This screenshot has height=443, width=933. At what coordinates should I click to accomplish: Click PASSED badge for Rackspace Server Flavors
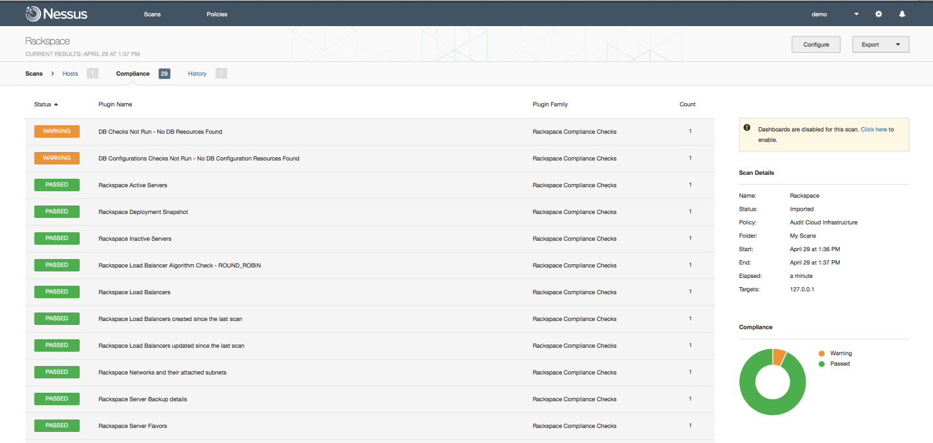(57, 425)
